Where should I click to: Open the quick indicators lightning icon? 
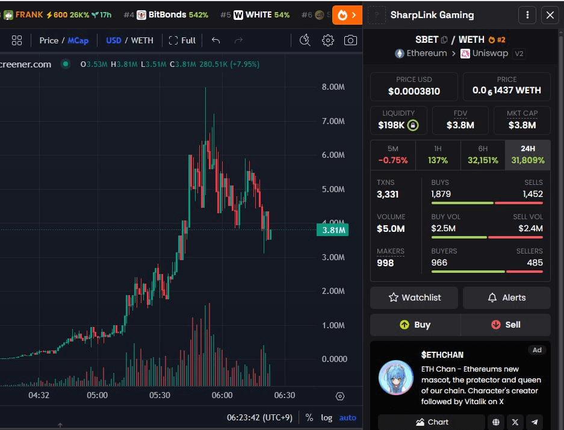pyautogui.click(x=305, y=40)
